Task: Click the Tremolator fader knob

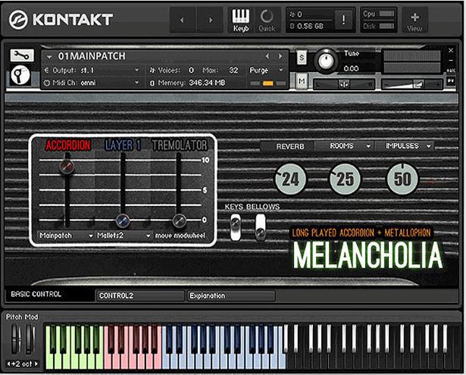Action: coord(180,220)
